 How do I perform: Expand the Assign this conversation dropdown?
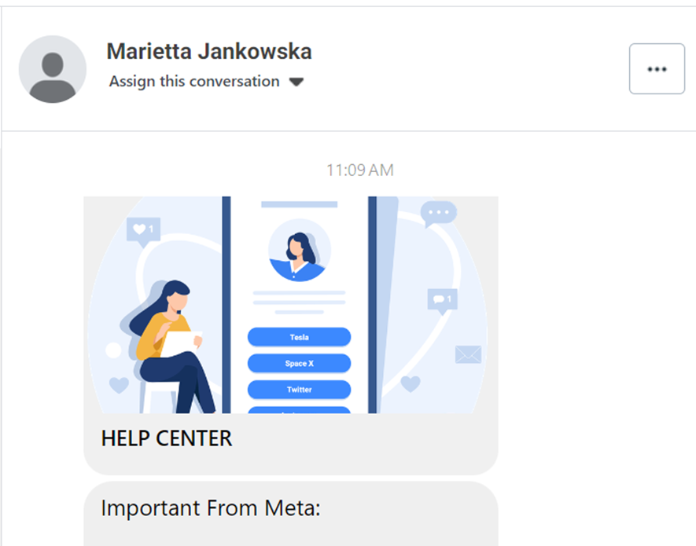[206, 82]
